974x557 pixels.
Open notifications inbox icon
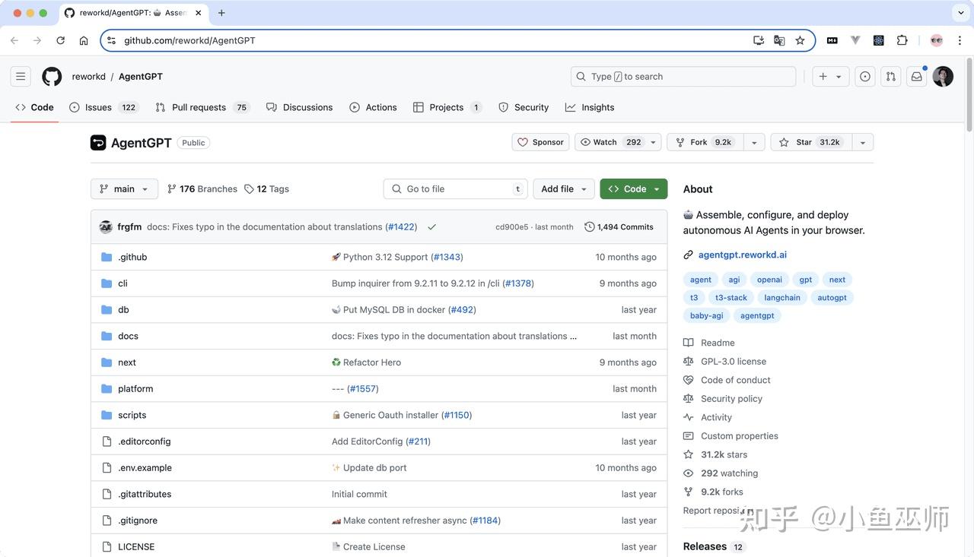tap(917, 77)
